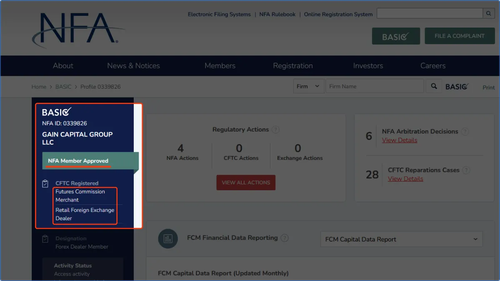500x281 pixels.
Task: Open View Details under NFA Arbitration Decisions
Action: pyautogui.click(x=400, y=140)
